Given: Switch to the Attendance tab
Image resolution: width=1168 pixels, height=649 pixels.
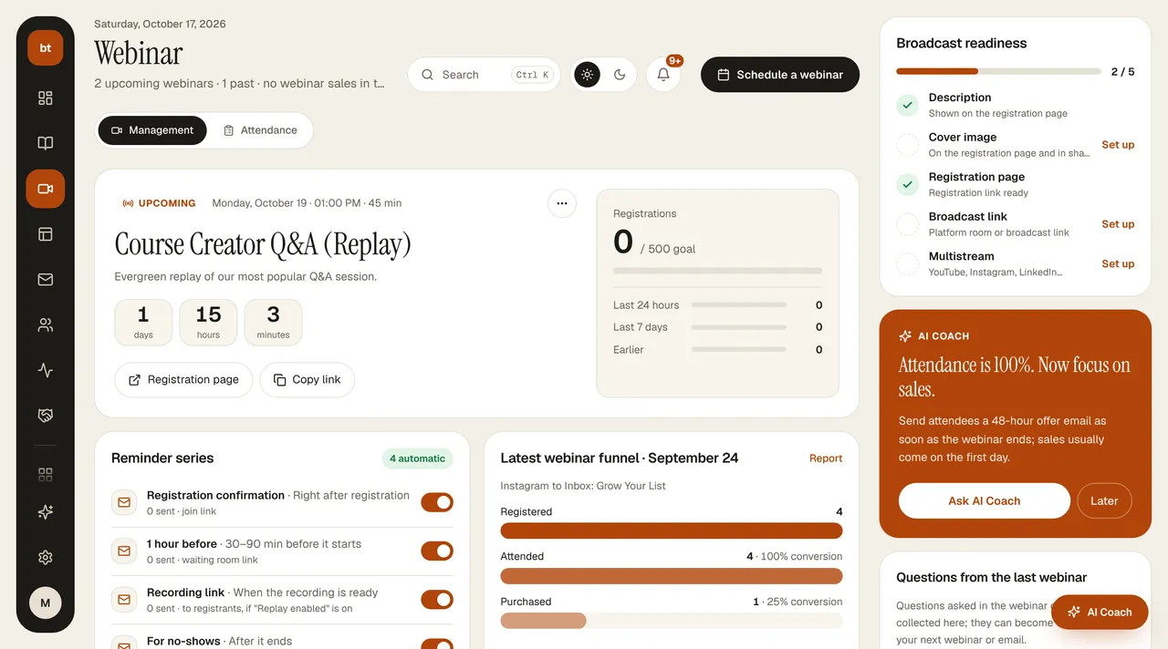Looking at the screenshot, I should (260, 130).
